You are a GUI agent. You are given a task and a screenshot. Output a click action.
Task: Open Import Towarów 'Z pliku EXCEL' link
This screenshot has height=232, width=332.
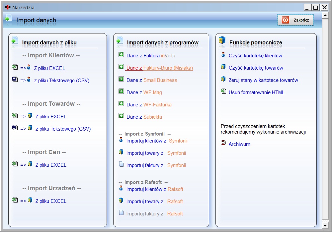coord(51,117)
